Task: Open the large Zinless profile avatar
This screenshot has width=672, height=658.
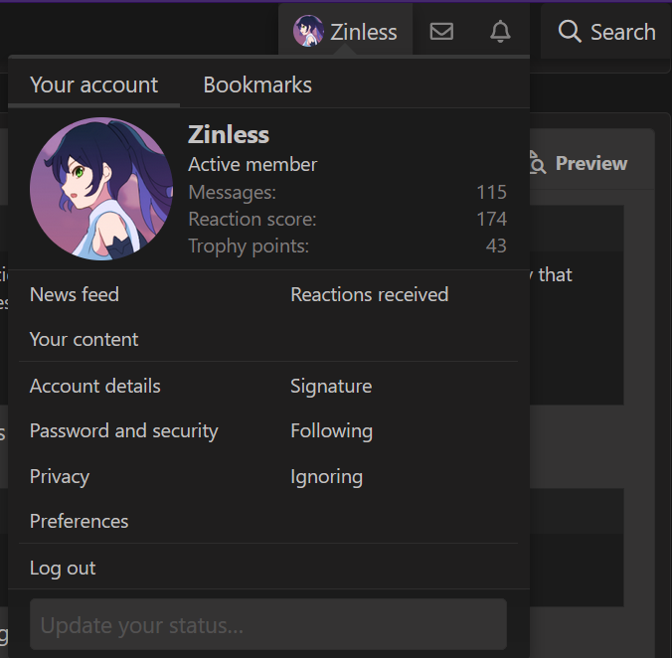Action: (101, 189)
